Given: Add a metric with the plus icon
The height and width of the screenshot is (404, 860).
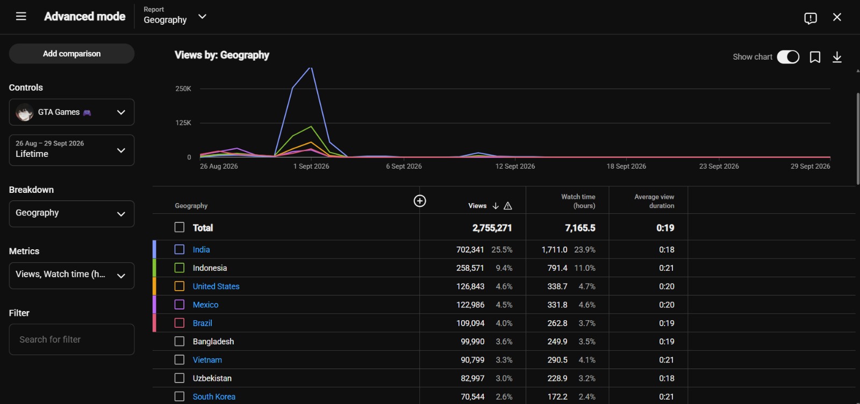Looking at the screenshot, I should [x=420, y=201].
